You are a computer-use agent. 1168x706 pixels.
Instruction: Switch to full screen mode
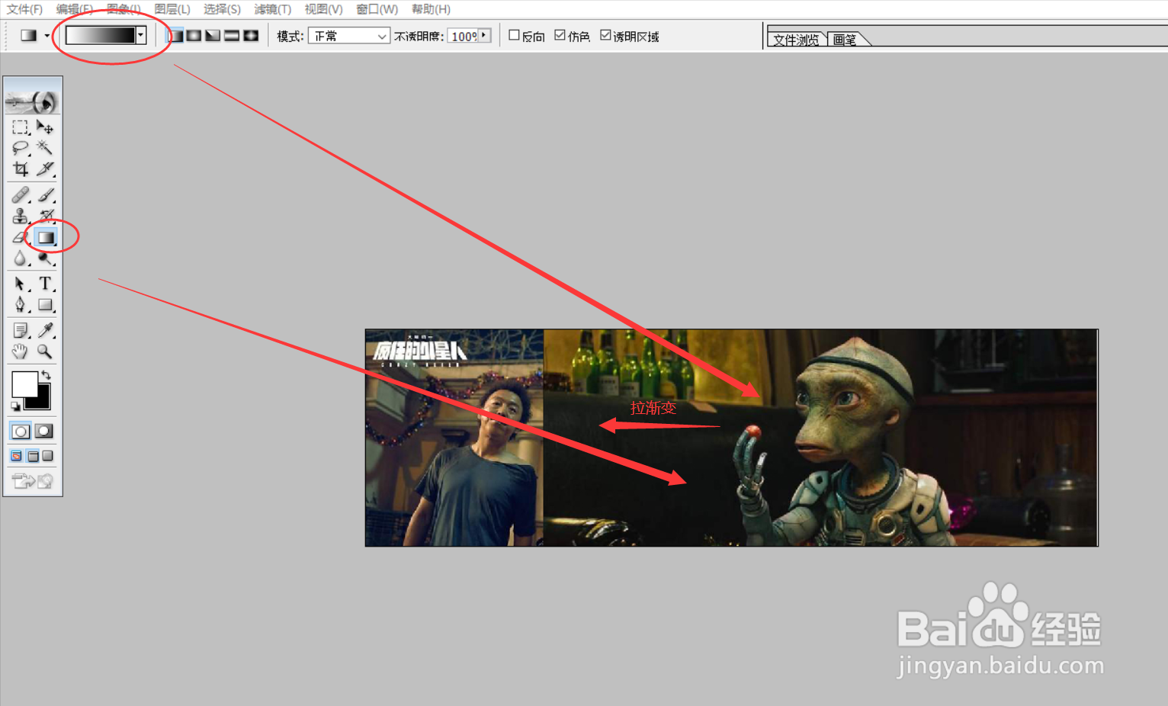(48, 456)
